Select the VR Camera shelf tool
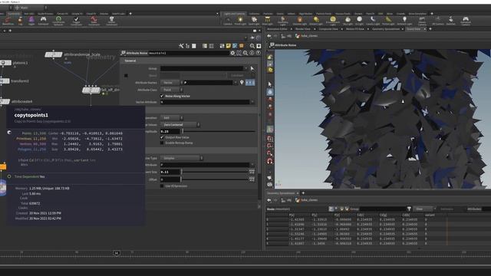Screen dimensions: 491x276 pos(438,21)
